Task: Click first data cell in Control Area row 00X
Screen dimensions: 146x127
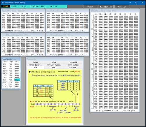Action: coord(9,16)
